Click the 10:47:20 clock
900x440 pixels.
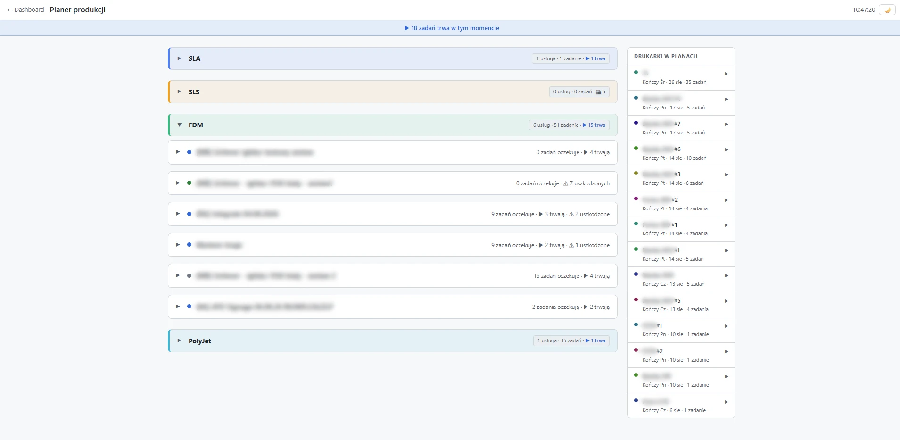pyautogui.click(x=864, y=10)
